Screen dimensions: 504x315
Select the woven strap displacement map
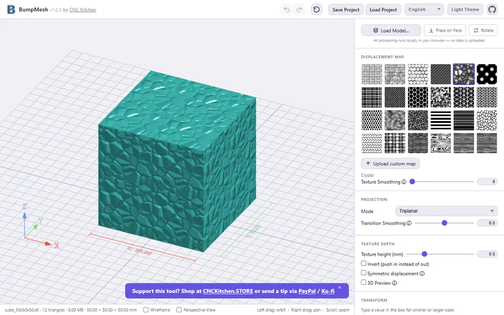coord(395,143)
